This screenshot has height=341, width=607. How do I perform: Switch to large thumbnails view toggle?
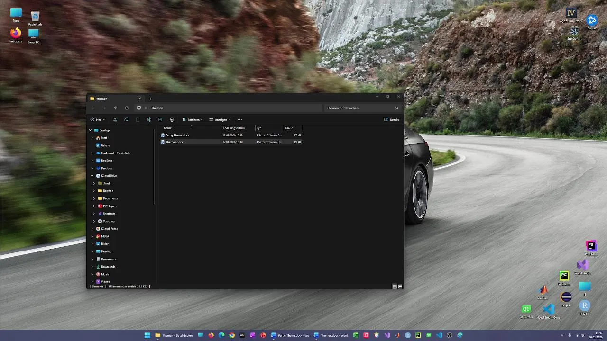click(x=400, y=287)
